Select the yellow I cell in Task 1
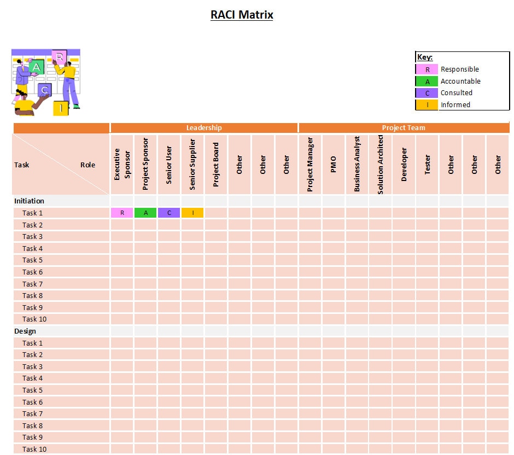514x455 pixels. coord(192,213)
